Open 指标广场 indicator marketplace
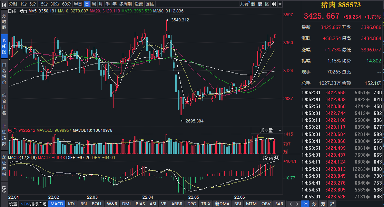The width and height of the screenshot is (384, 207). point(34,204)
